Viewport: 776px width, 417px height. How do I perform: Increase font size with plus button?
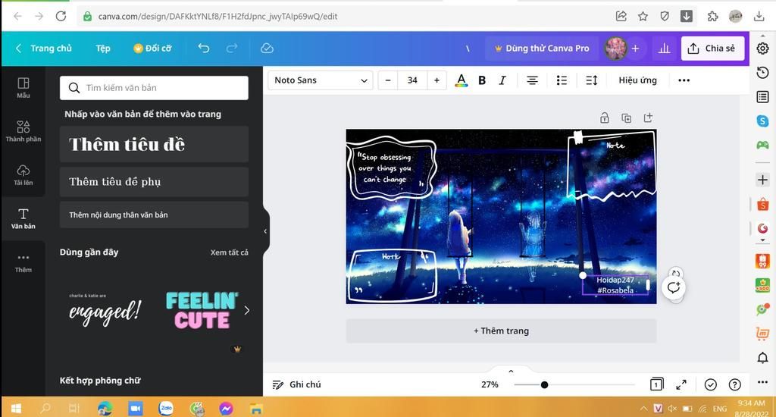pos(436,80)
